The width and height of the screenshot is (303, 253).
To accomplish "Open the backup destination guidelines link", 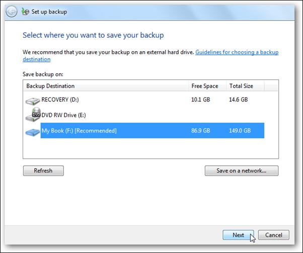I will pos(237,52).
